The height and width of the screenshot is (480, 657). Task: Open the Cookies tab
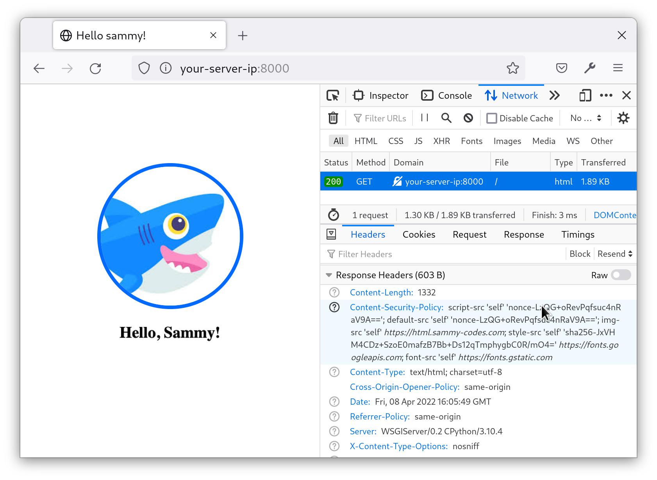[x=418, y=234]
